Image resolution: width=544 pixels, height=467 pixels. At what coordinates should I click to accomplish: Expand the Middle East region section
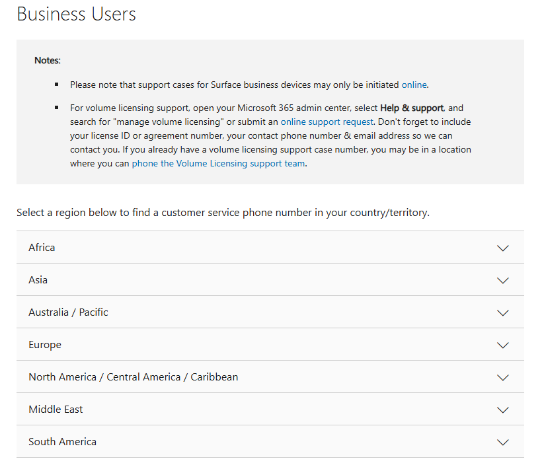[x=56, y=410]
